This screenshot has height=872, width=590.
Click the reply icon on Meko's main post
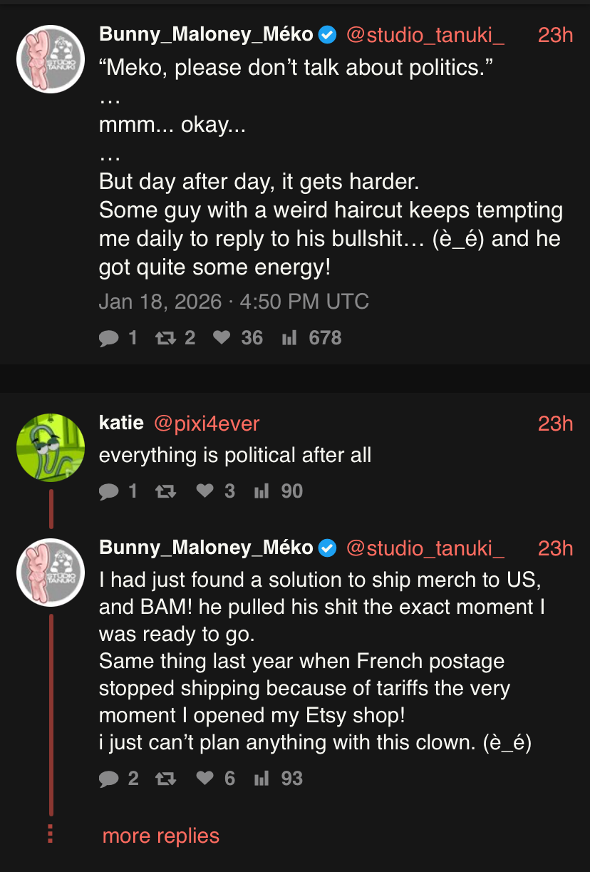click(x=109, y=338)
